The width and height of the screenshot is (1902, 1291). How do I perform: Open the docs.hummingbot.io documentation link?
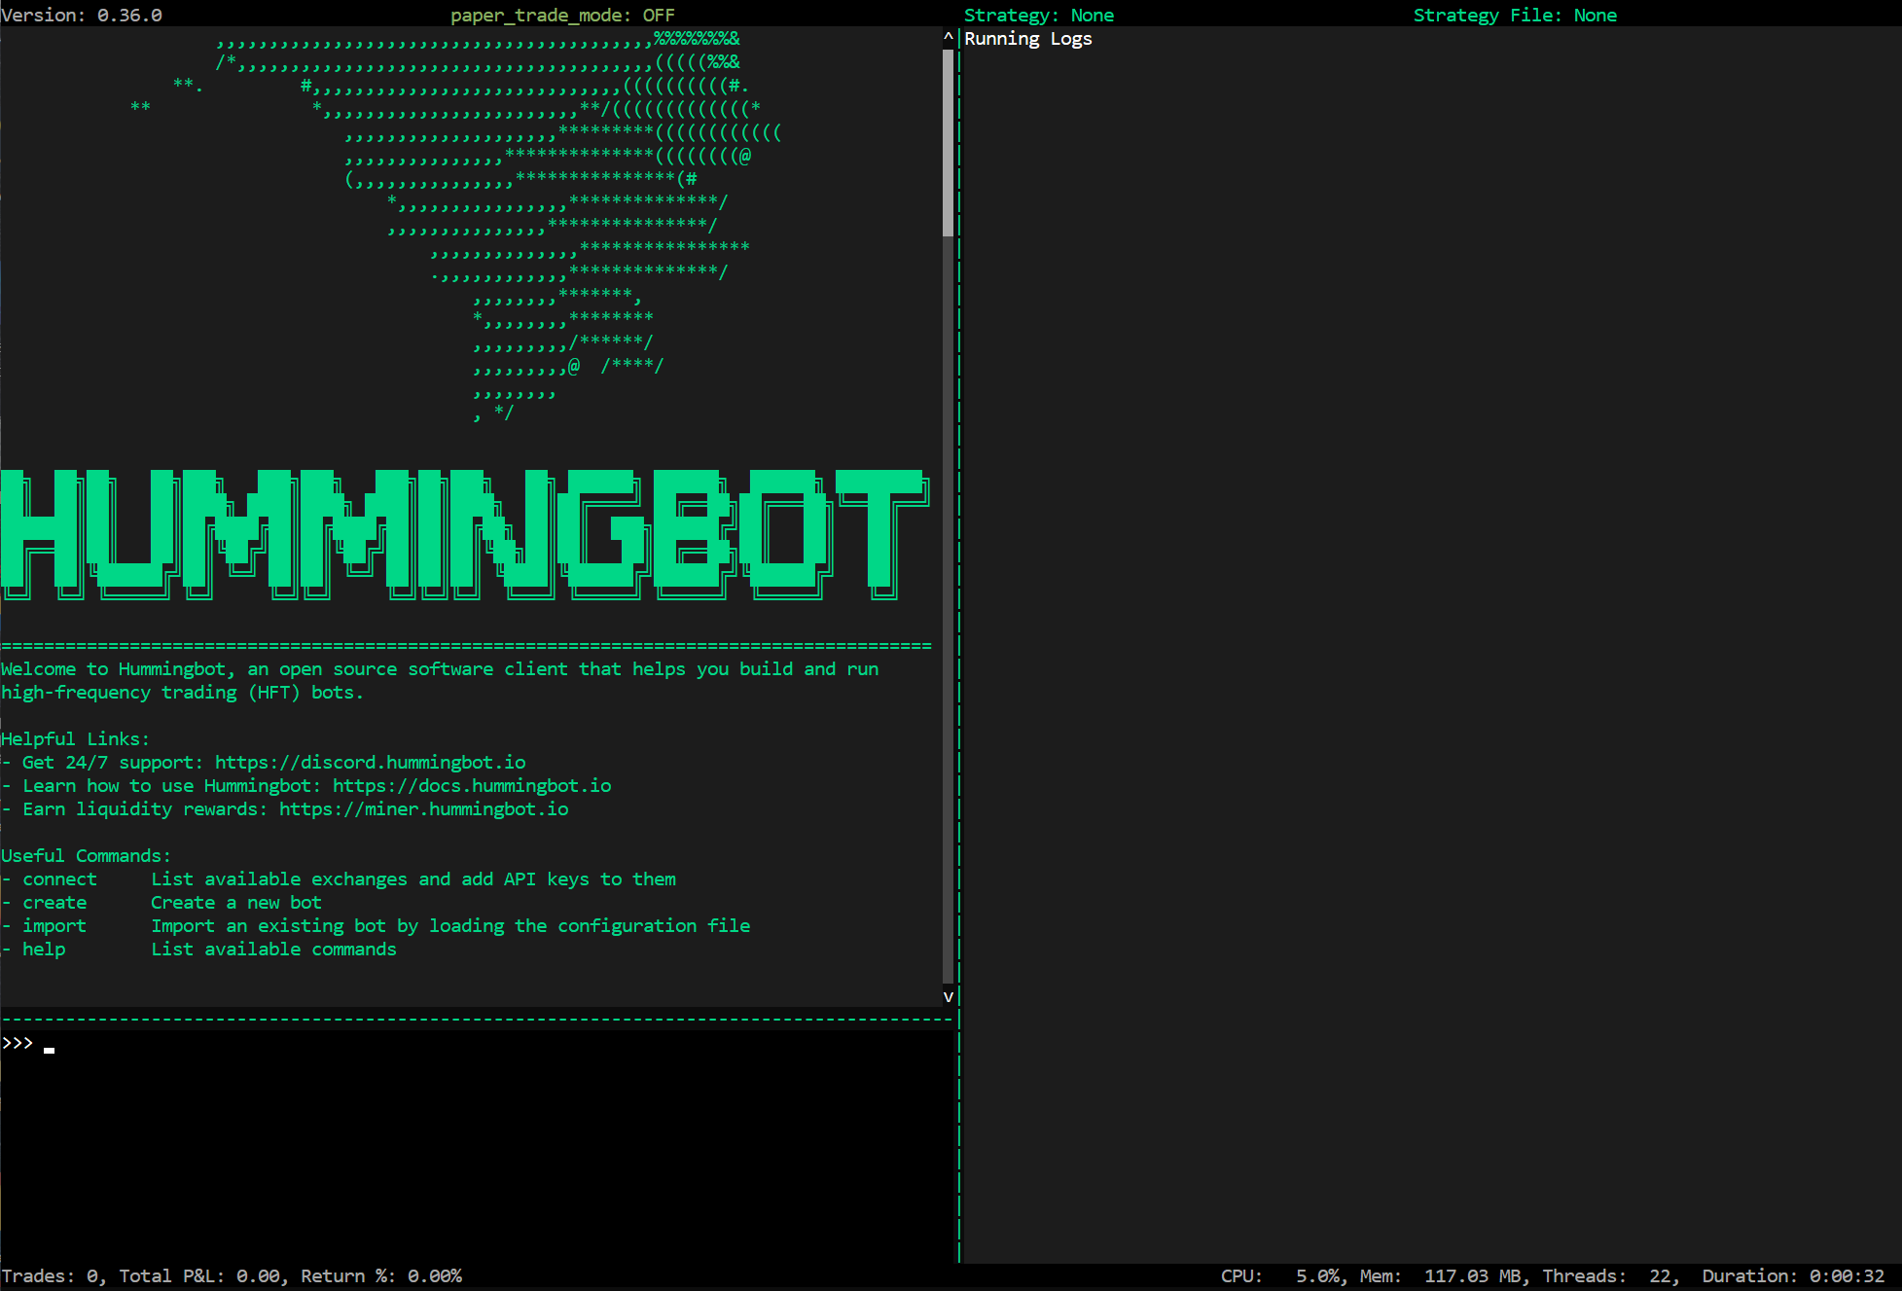click(x=472, y=785)
